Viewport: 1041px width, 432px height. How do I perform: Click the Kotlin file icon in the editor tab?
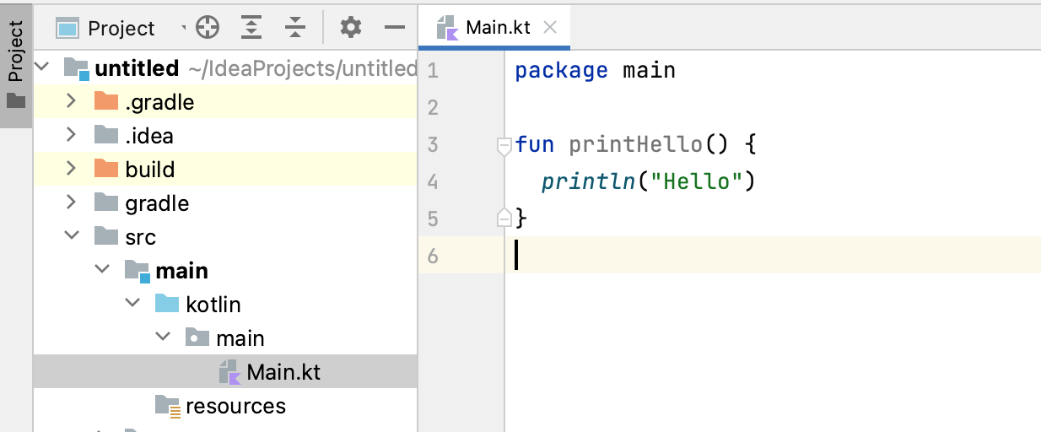click(447, 28)
